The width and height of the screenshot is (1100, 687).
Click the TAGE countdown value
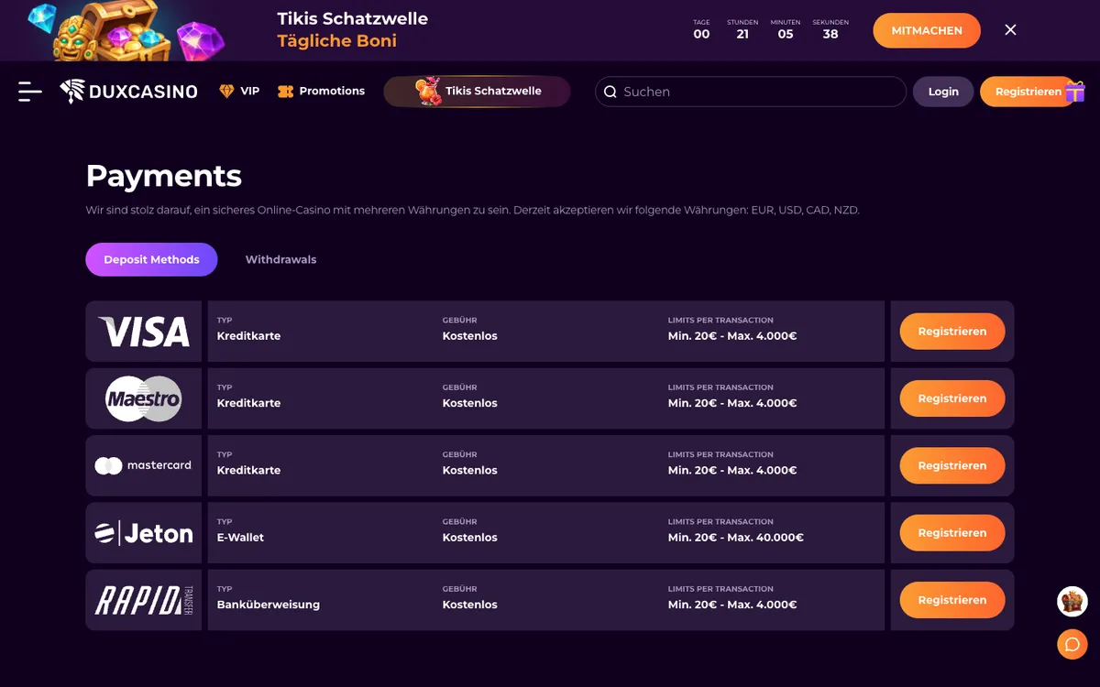701,34
